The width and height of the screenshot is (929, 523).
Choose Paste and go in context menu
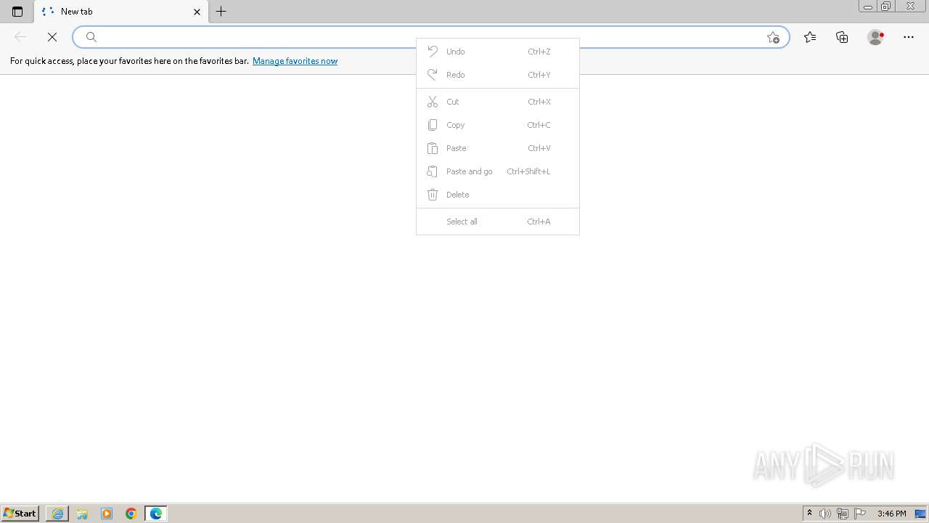[498, 171]
